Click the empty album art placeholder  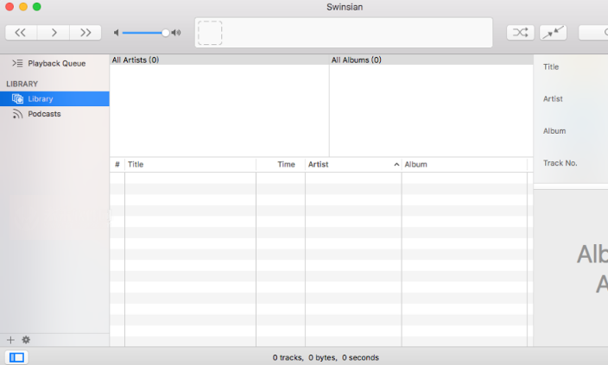point(210,33)
